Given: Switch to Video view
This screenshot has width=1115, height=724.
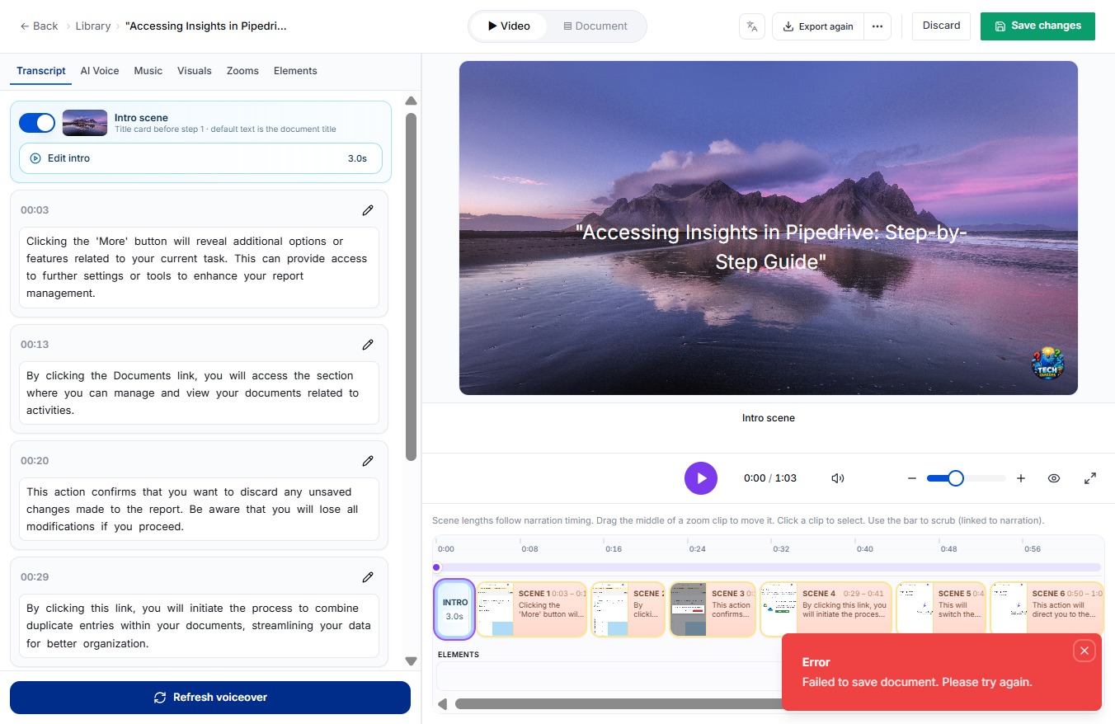Looking at the screenshot, I should (509, 26).
